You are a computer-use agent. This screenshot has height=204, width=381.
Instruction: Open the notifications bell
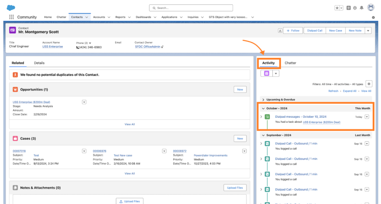(361, 8)
